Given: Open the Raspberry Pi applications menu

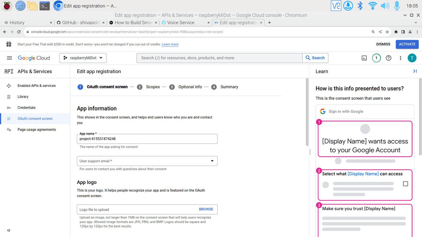Looking at the screenshot, I should pos(7,6).
